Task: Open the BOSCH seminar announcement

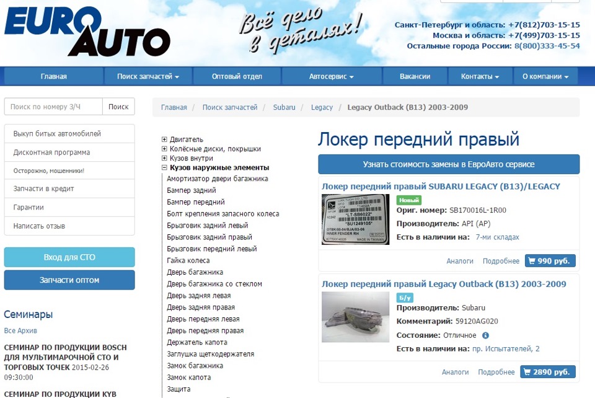Action: click(65, 362)
